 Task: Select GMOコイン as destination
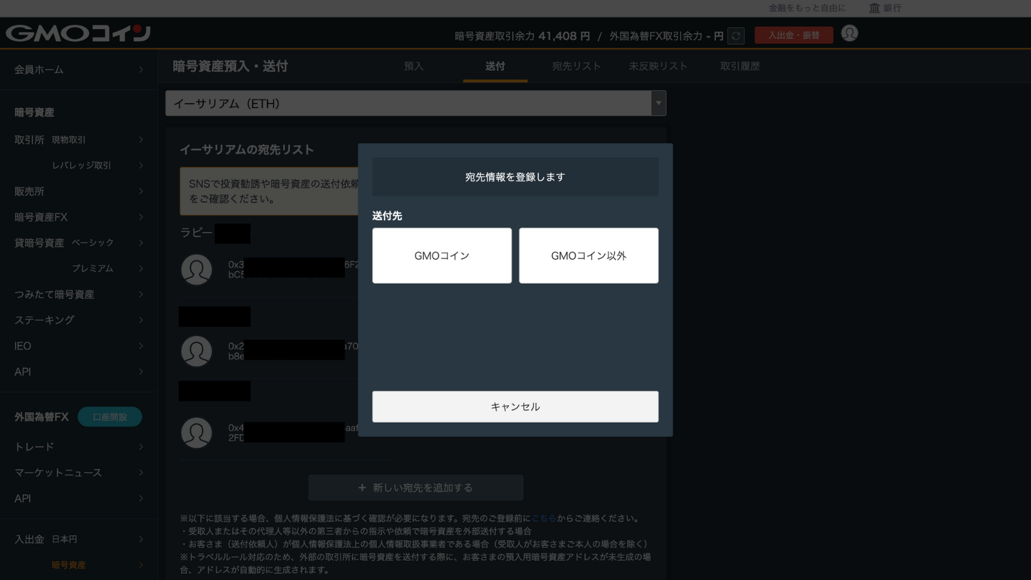pyautogui.click(x=442, y=256)
